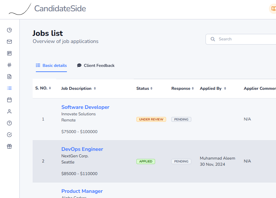Open the pie chart dashboard icon

[9, 30]
